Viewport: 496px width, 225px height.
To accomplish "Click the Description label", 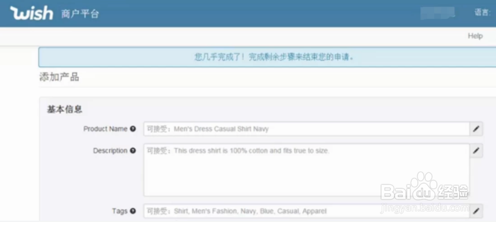I will click(x=110, y=151).
